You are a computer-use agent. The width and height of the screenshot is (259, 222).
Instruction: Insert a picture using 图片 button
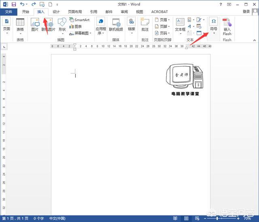[35, 25]
